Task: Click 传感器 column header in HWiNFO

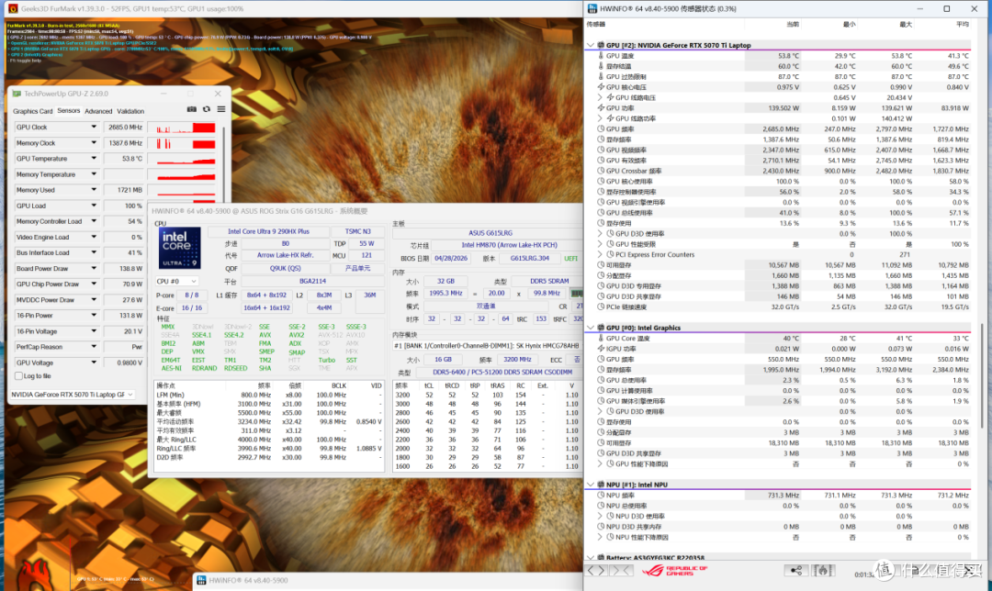Action: 596,24
